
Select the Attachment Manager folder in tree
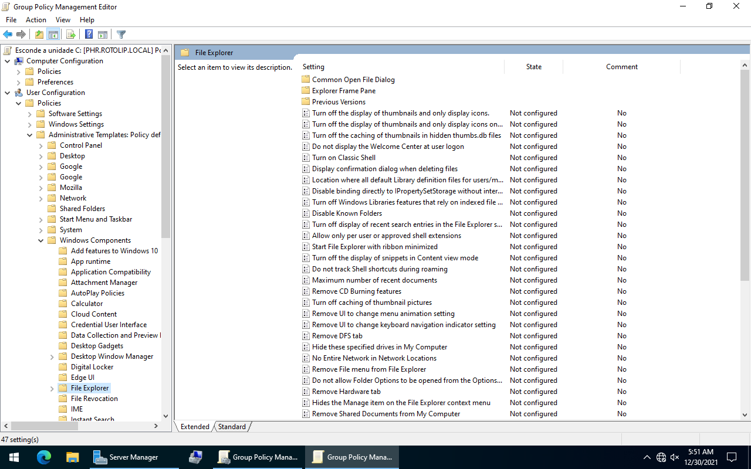pyautogui.click(x=104, y=283)
